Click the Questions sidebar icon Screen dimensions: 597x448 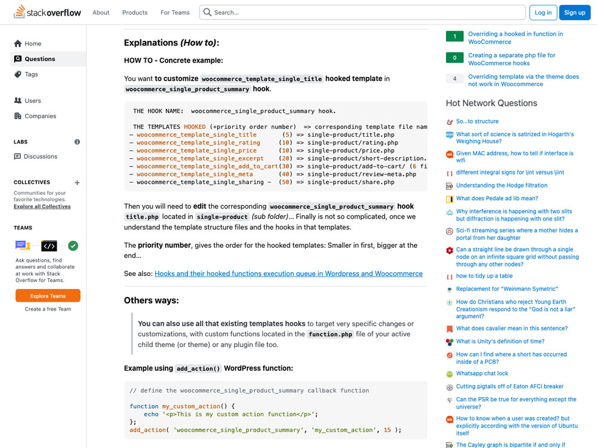point(18,59)
